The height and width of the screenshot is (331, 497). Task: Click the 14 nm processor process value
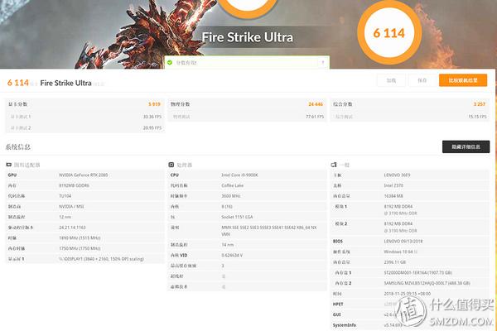click(x=228, y=245)
